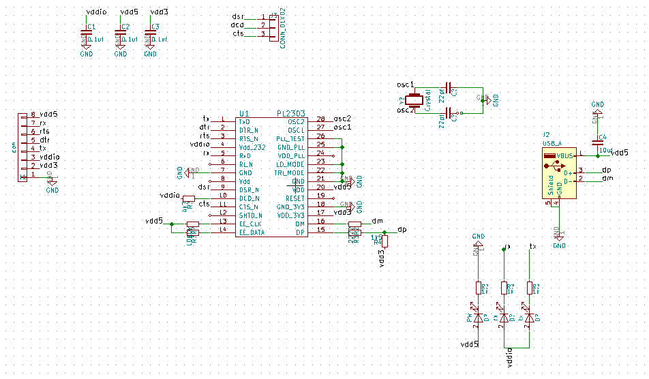Click the VBUS pin on the USB connector
Image resolution: width=649 pixels, height=379 pixels.
coord(565,155)
